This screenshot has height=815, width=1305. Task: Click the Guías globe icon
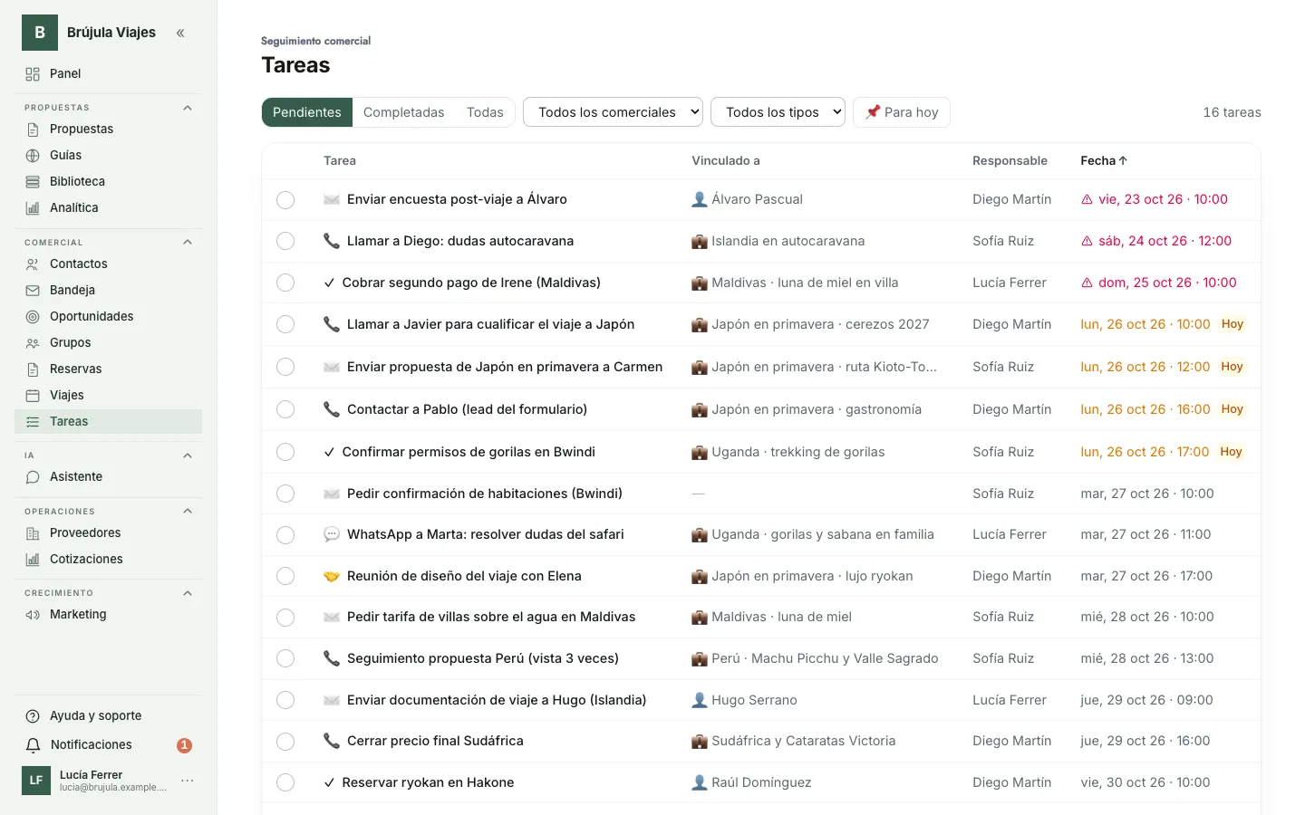(x=33, y=156)
